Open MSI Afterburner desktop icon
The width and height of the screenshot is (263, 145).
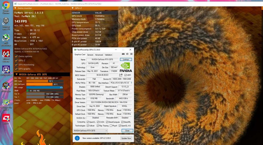(x=6, y=40)
